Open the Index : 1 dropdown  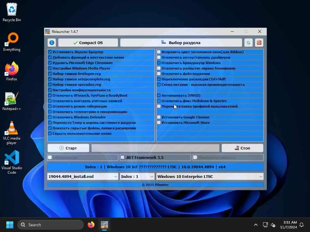coord(137,176)
